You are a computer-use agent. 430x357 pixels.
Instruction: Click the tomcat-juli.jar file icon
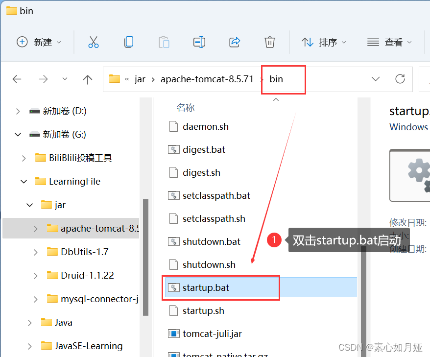173,334
